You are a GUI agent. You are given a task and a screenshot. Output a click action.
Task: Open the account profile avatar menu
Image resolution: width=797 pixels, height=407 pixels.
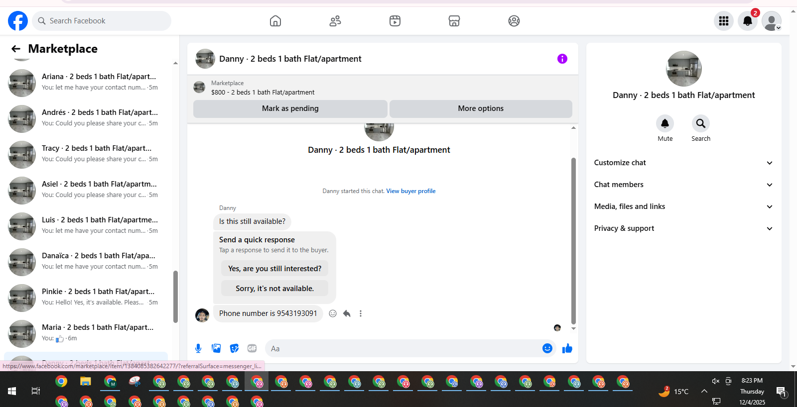(772, 21)
